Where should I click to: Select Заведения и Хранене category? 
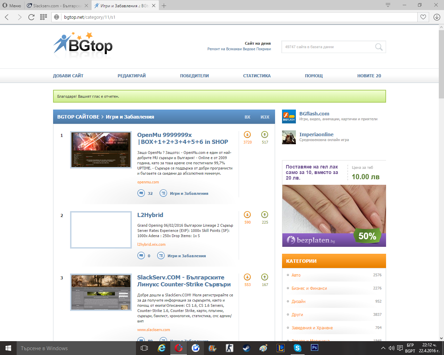tap(312, 328)
